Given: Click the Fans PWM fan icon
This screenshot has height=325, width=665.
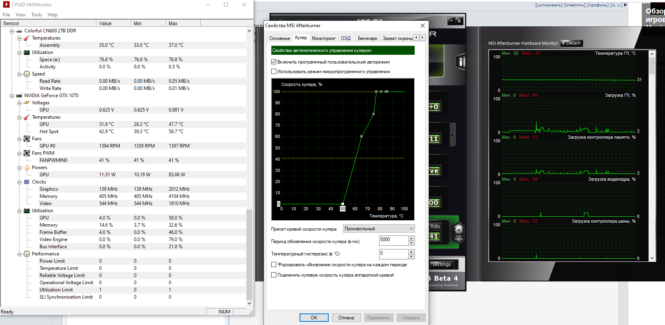Looking at the screenshot, I should (27, 153).
